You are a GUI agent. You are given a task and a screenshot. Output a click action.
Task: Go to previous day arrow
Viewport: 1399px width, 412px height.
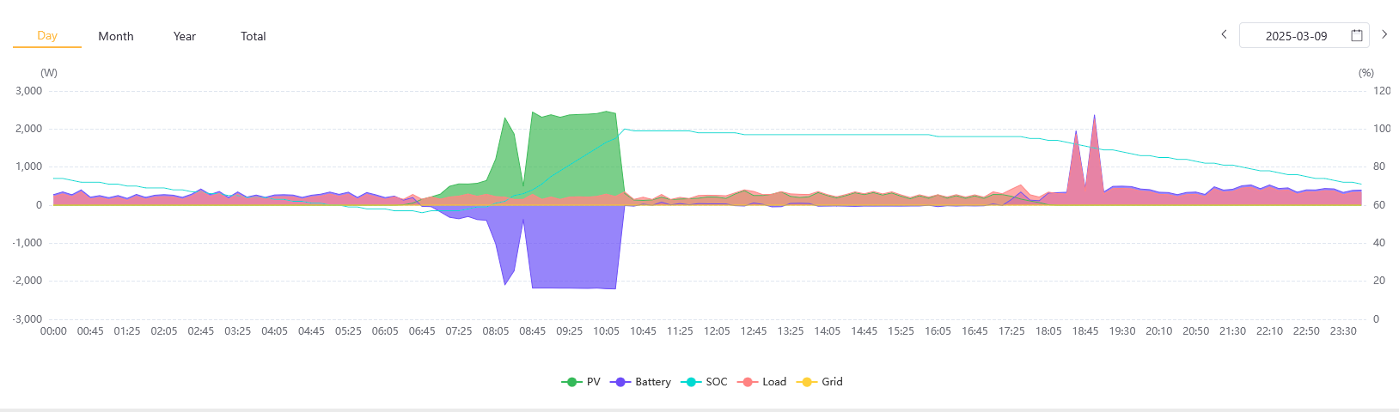(x=1224, y=34)
